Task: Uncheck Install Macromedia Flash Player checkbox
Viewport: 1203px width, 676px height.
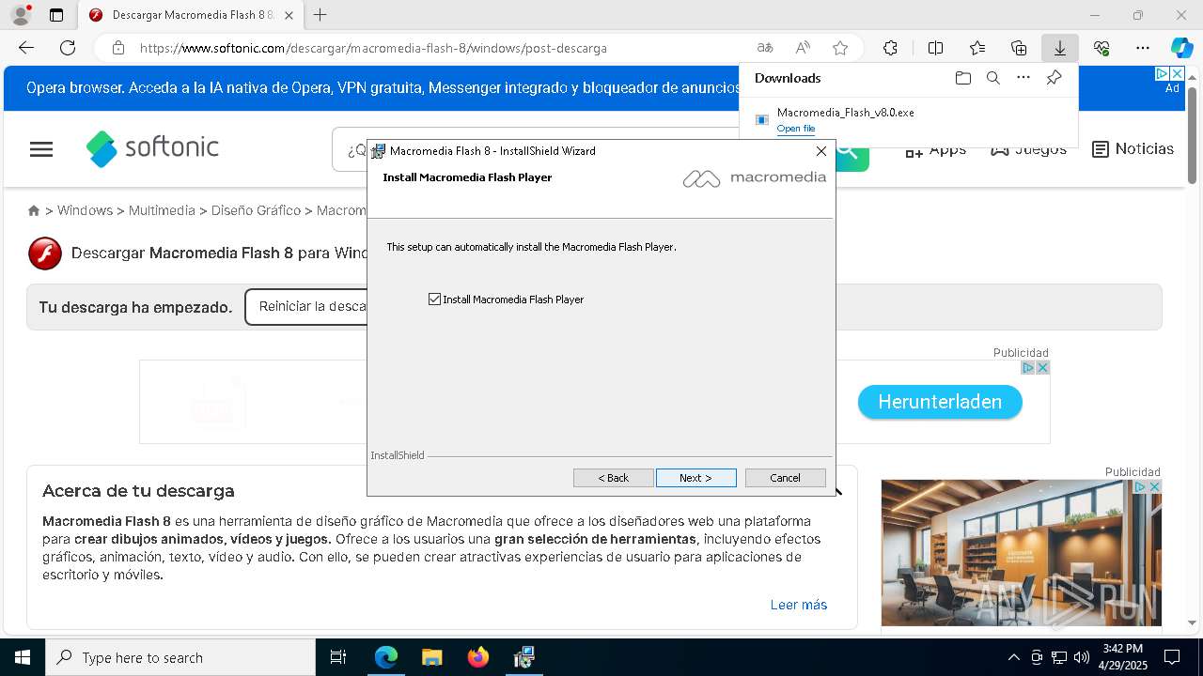Action: click(x=434, y=300)
